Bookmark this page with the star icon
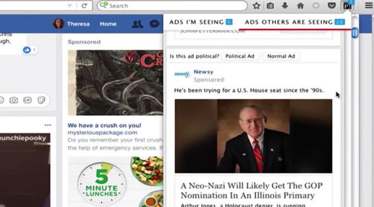This screenshot has height=207, width=374. pos(256,5)
